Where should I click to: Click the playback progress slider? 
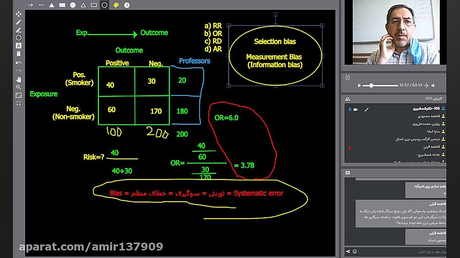(x=380, y=85)
